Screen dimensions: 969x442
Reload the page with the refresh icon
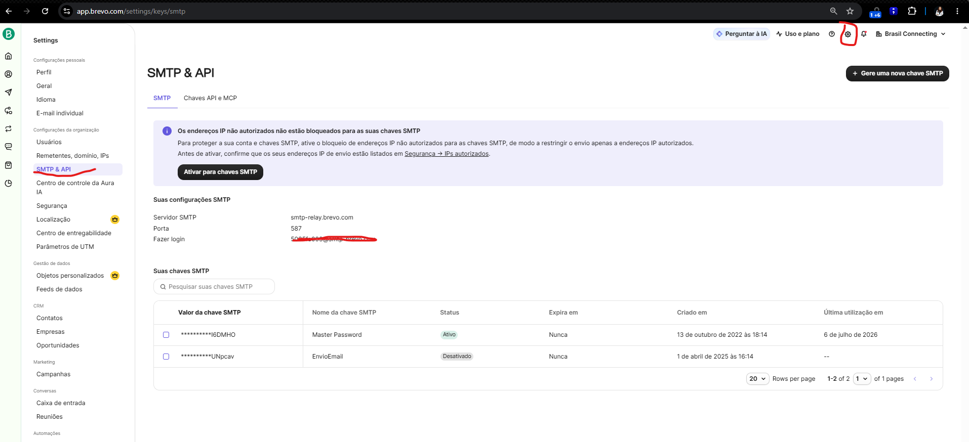coord(45,11)
